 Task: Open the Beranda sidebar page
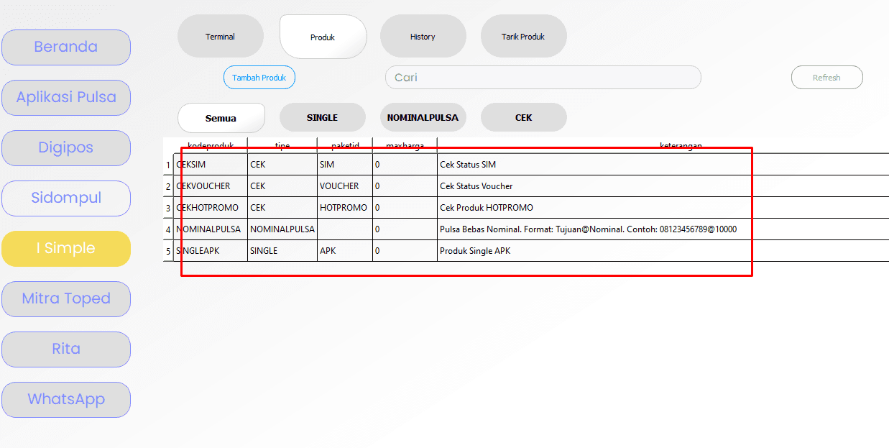click(x=66, y=47)
